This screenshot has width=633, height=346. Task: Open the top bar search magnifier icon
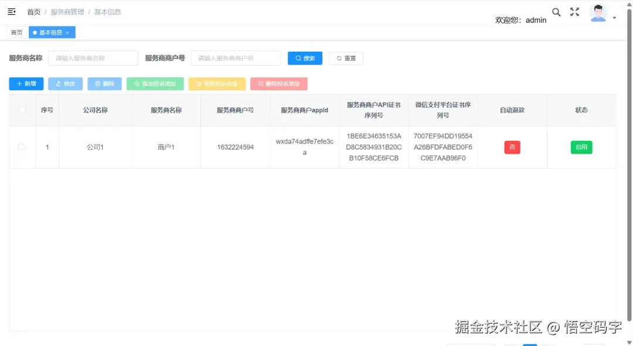point(556,11)
